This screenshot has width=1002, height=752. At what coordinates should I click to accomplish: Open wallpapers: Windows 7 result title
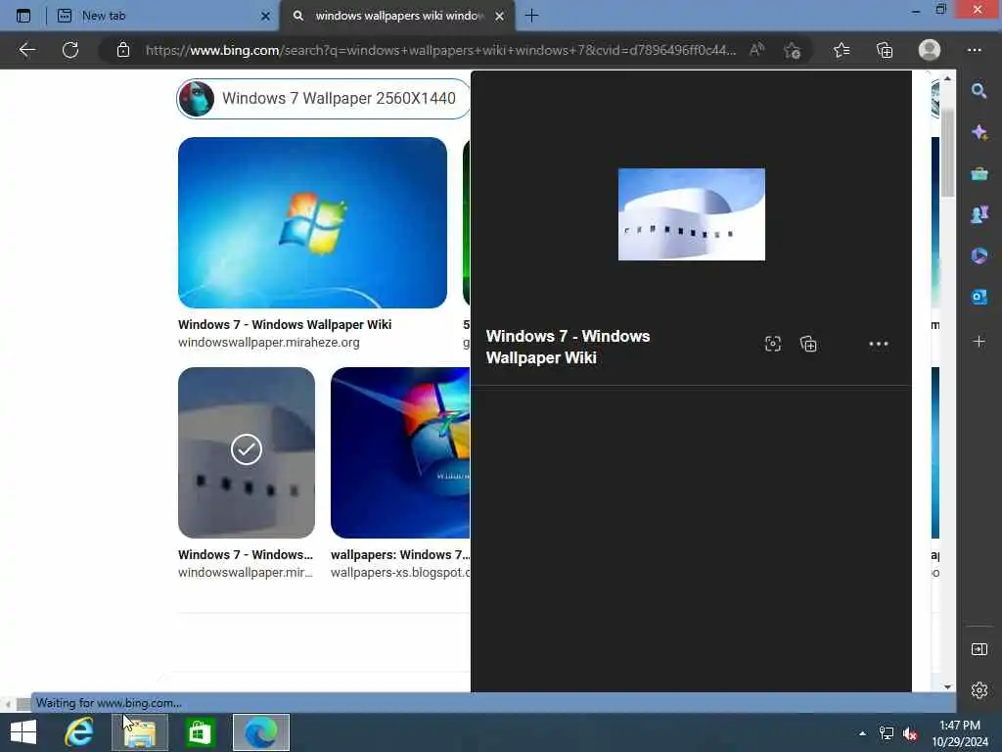[x=400, y=555]
